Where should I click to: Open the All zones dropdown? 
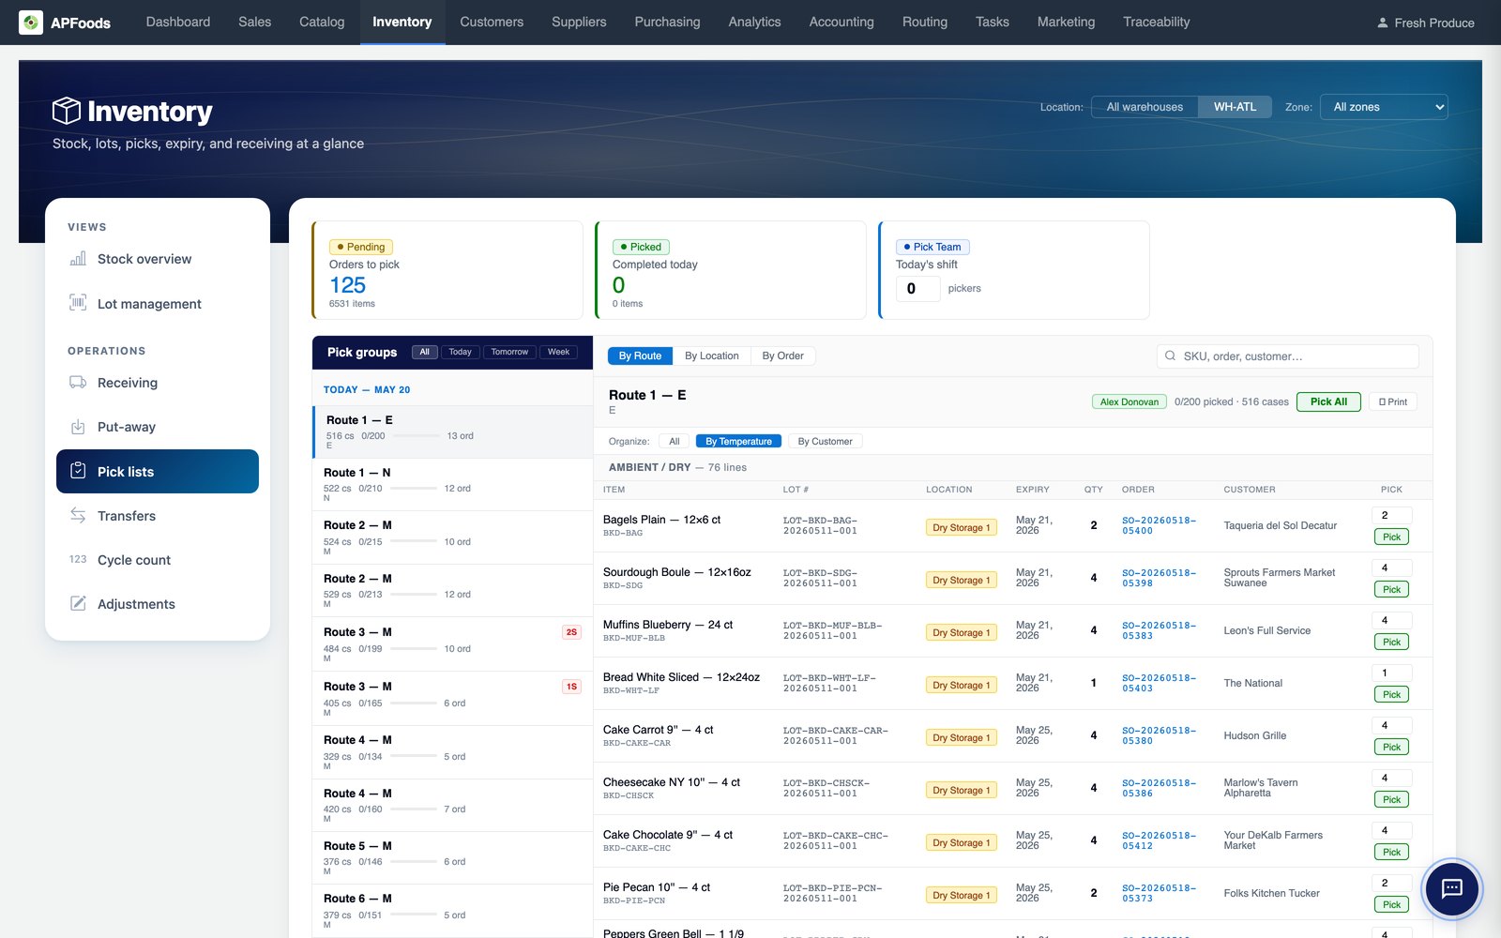coord(1384,107)
